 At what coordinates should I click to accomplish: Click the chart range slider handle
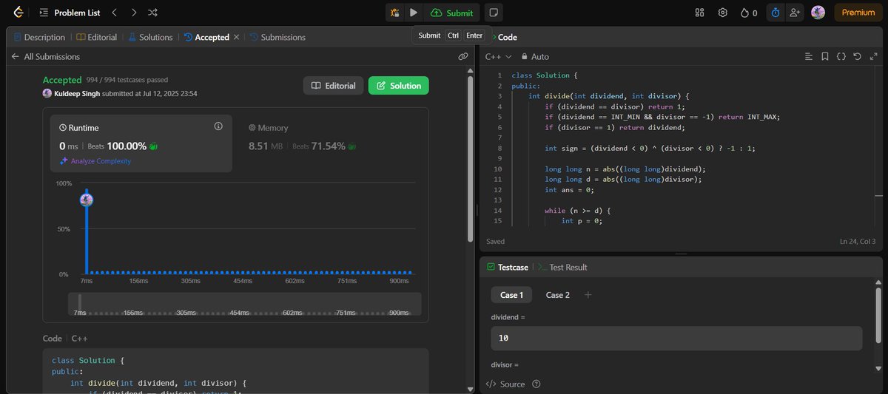(80, 302)
